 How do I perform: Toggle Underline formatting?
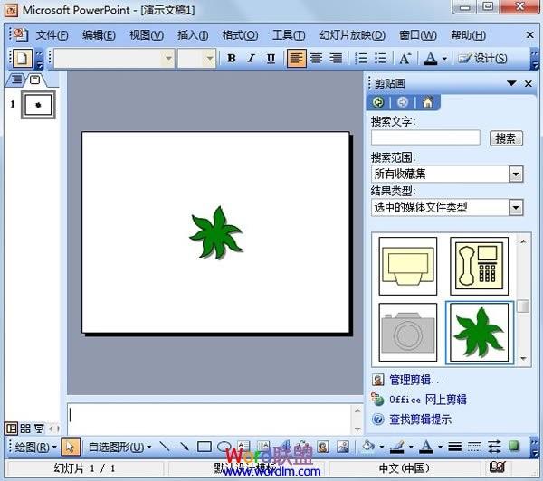271,58
